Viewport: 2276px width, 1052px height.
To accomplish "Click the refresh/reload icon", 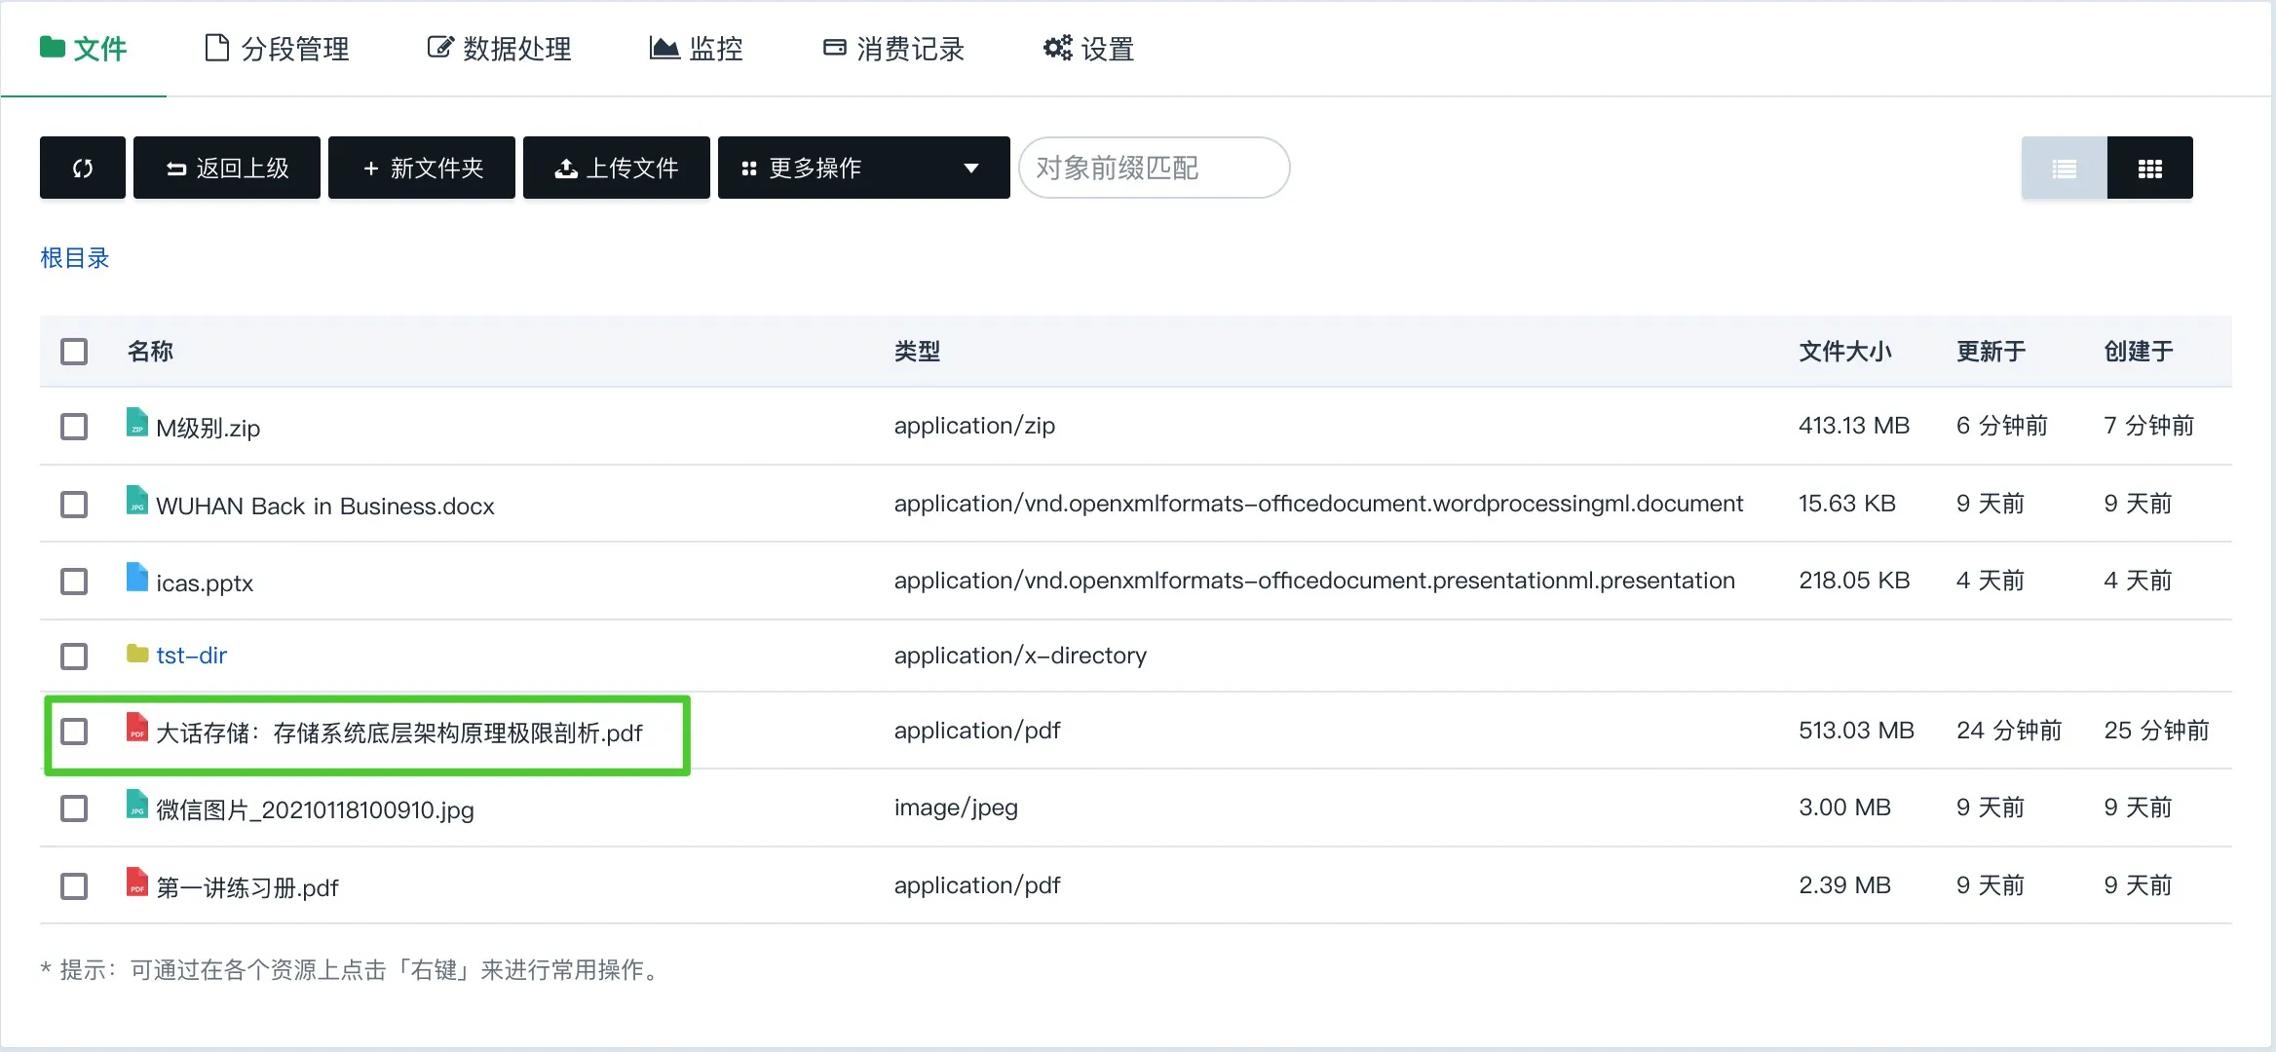I will (x=83, y=169).
